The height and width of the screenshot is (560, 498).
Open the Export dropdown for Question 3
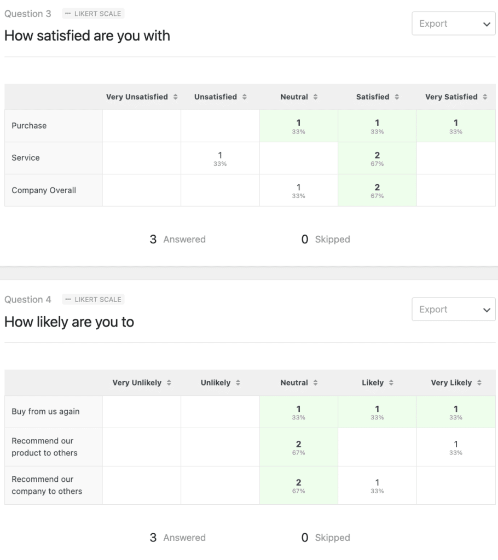coord(453,23)
